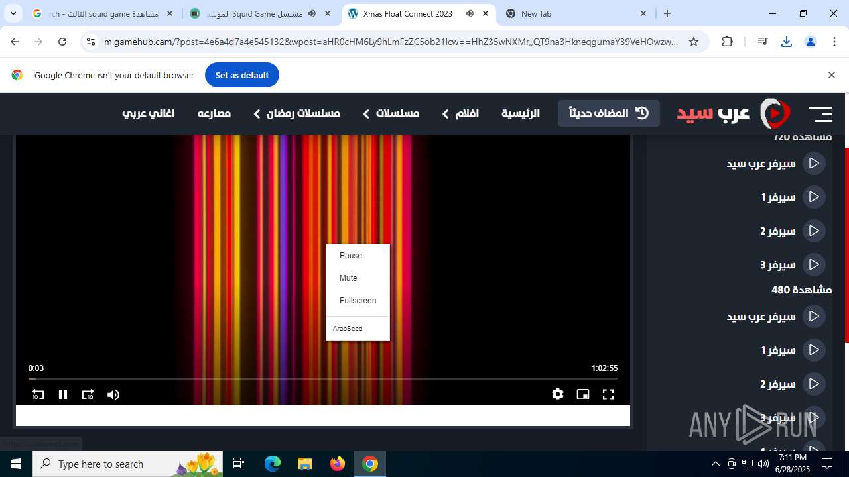849x477 pixels.
Task: Seek on the video progress bar
Action: (x=323, y=378)
